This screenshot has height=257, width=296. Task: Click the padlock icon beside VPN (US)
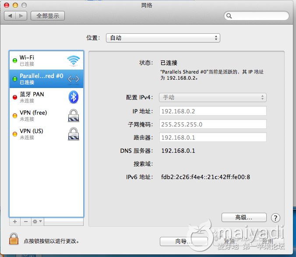74,134
